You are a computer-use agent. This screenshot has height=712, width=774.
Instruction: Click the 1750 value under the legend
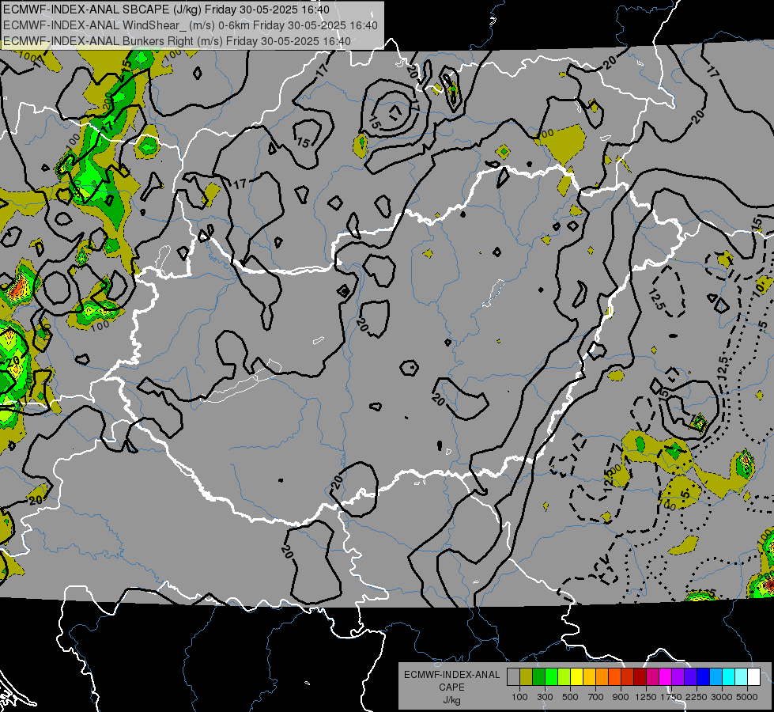[671, 697]
